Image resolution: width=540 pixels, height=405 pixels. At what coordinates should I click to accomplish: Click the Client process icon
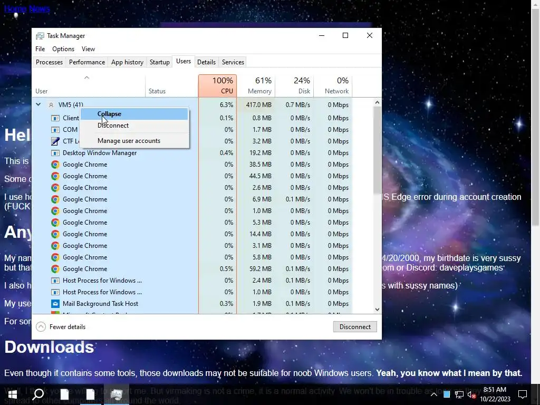tap(55, 118)
